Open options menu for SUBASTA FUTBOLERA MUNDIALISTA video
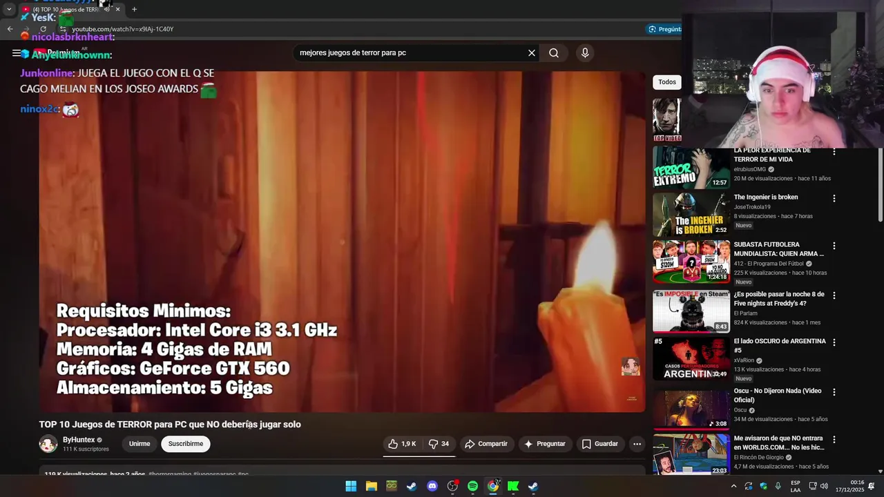Image resolution: width=884 pixels, height=497 pixels. coord(834,246)
